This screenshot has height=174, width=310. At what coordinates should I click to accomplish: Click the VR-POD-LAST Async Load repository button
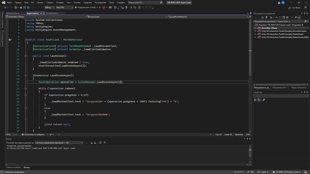click(x=287, y=172)
